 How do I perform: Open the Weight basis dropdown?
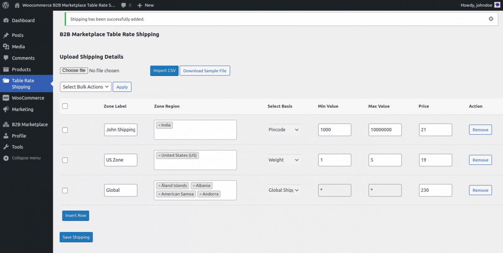pyautogui.click(x=284, y=160)
